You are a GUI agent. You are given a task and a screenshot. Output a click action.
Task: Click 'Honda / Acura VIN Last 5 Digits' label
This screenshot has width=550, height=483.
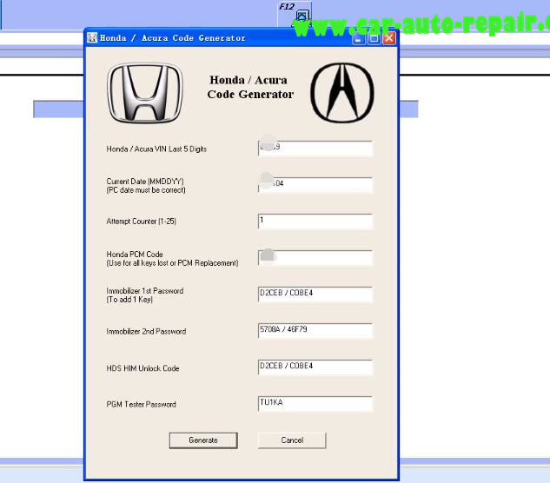[x=156, y=149]
